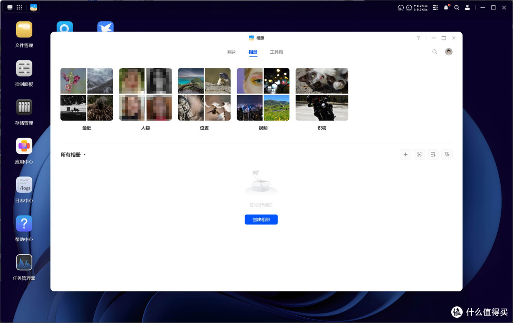Screen dimensions: 513x323
Task: Click the plus icon to add album
Action: (x=405, y=154)
